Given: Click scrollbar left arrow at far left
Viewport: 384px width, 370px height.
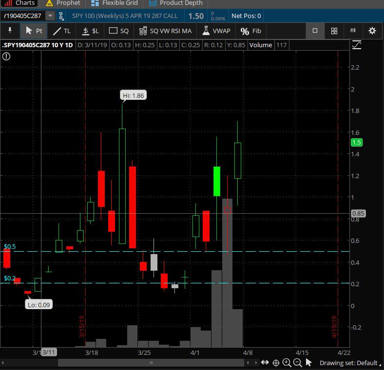Looking at the screenshot, I should (3, 363).
